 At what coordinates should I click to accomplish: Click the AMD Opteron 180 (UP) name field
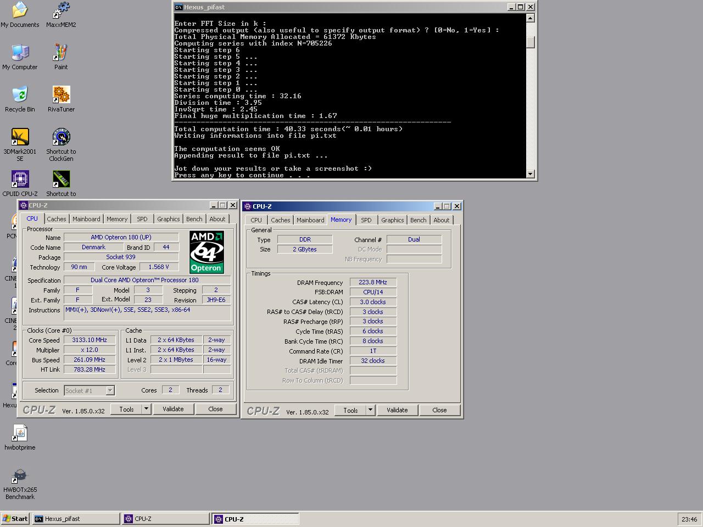click(x=121, y=237)
